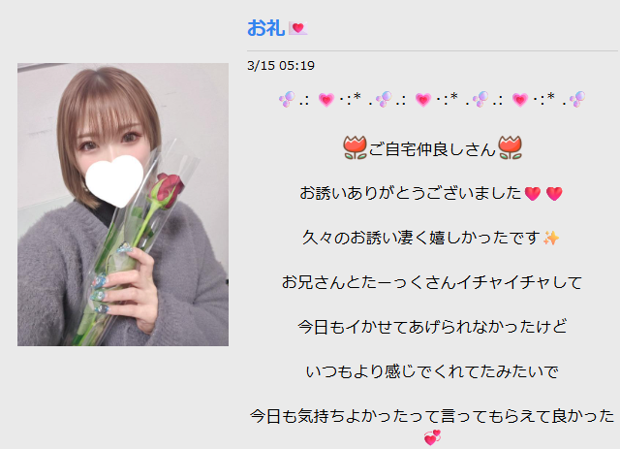Click the line ending with 良かった
This screenshot has width=620, height=449.
(432, 416)
